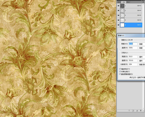This screenshot has width=145, height=117.
Task: Click the document height field 53.01
Action: (x=133, y=60)
